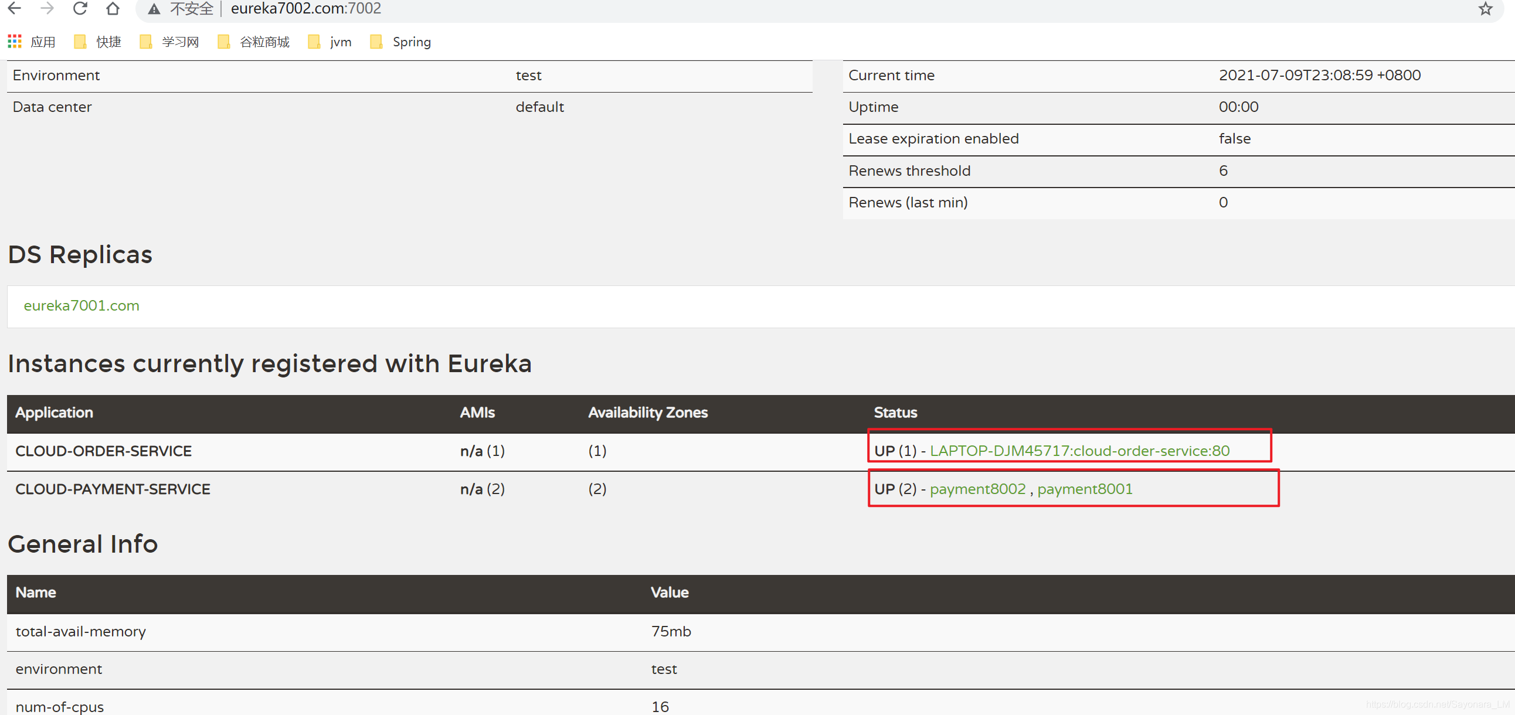Bookmark this page with the star icon
Image resolution: width=1515 pixels, height=715 pixels.
point(1485,9)
